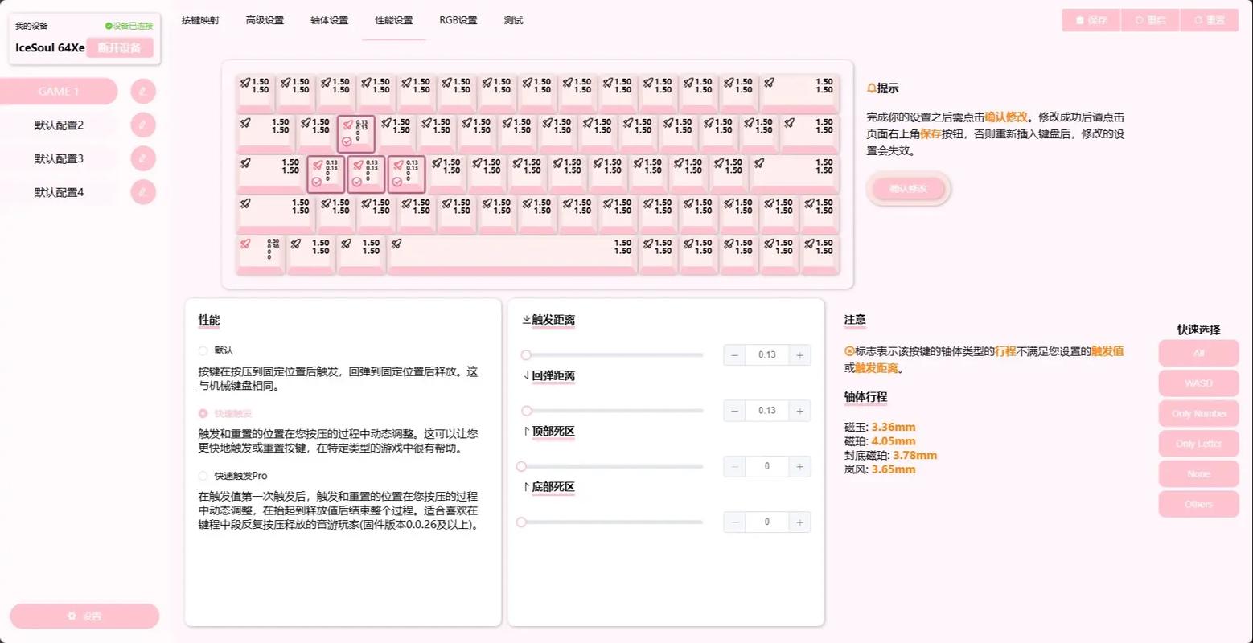Click the plus stepper for 顶部死区
The height and width of the screenshot is (643, 1253).
coord(799,466)
